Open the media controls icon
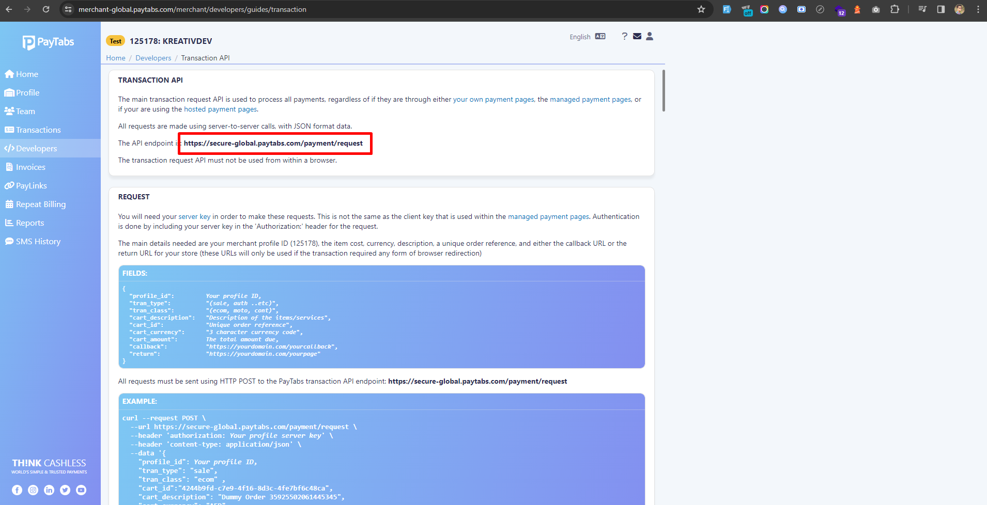The width and height of the screenshot is (987, 505). (922, 9)
